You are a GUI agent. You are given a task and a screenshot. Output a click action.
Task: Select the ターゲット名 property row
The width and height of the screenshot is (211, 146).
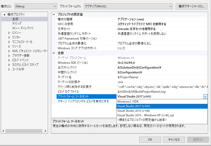(x=132, y=77)
